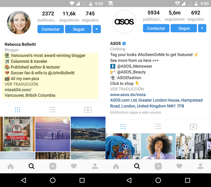
Task: Open profile person icon on left phone
Action: (x=95, y=166)
